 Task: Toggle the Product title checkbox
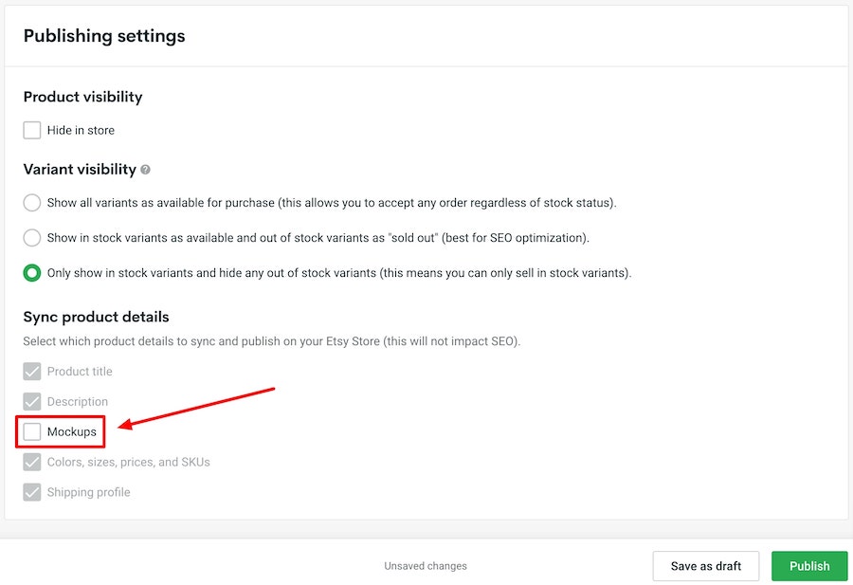[x=32, y=372]
